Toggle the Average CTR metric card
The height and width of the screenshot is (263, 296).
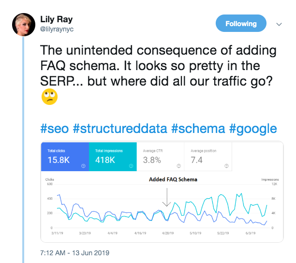pos(160,157)
